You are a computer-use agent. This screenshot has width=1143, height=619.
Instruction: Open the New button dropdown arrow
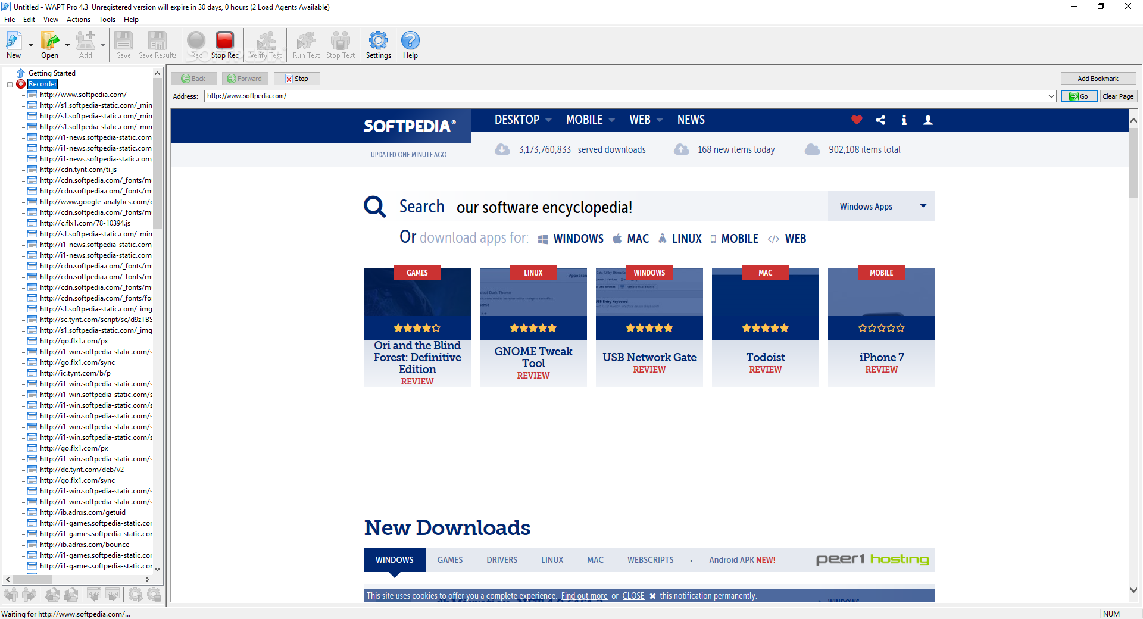point(31,45)
